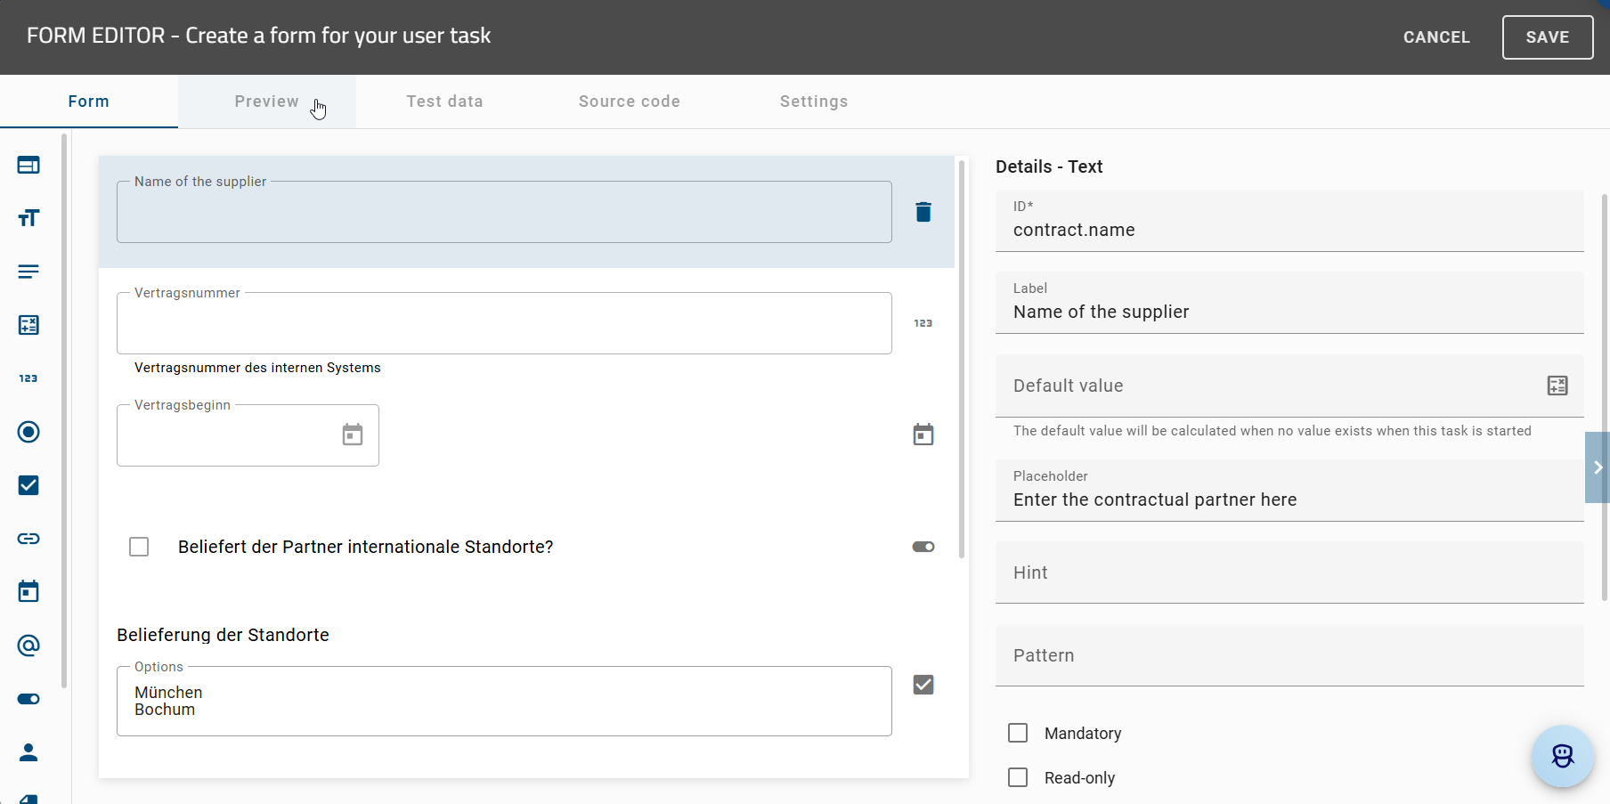Pick the text area component icon
Screen dimensions: 1610x804
pos(28,272)
